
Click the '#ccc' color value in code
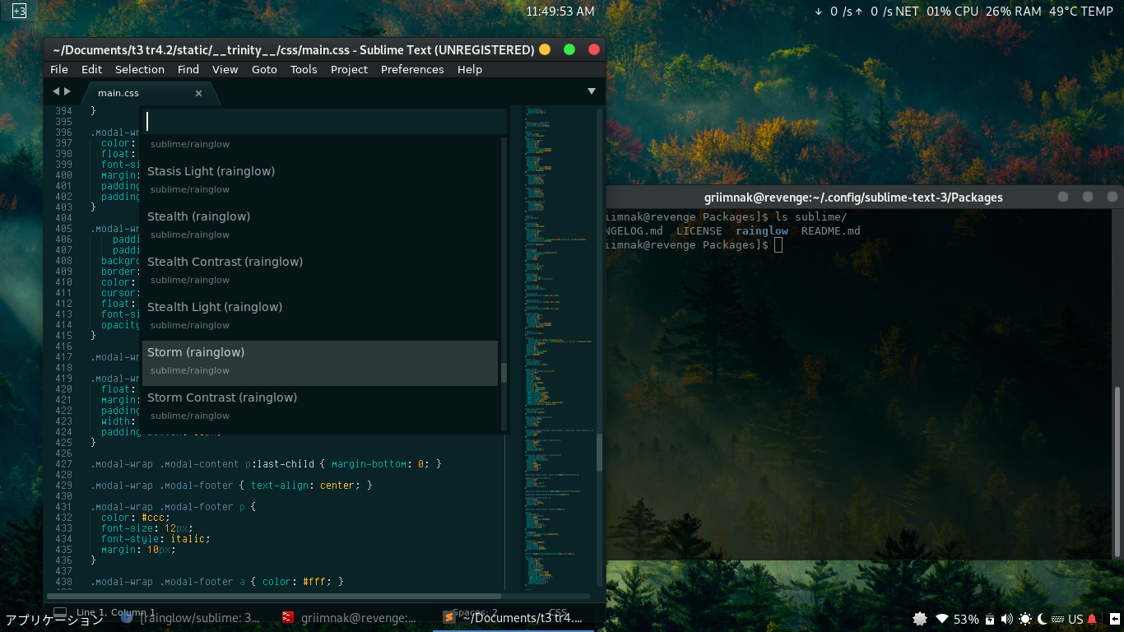pyautogui.click(x=156, y=518)
